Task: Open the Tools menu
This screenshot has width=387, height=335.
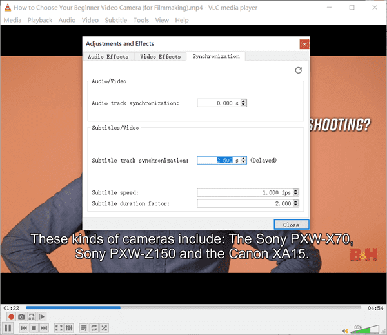Action: (x=141, y=20)
